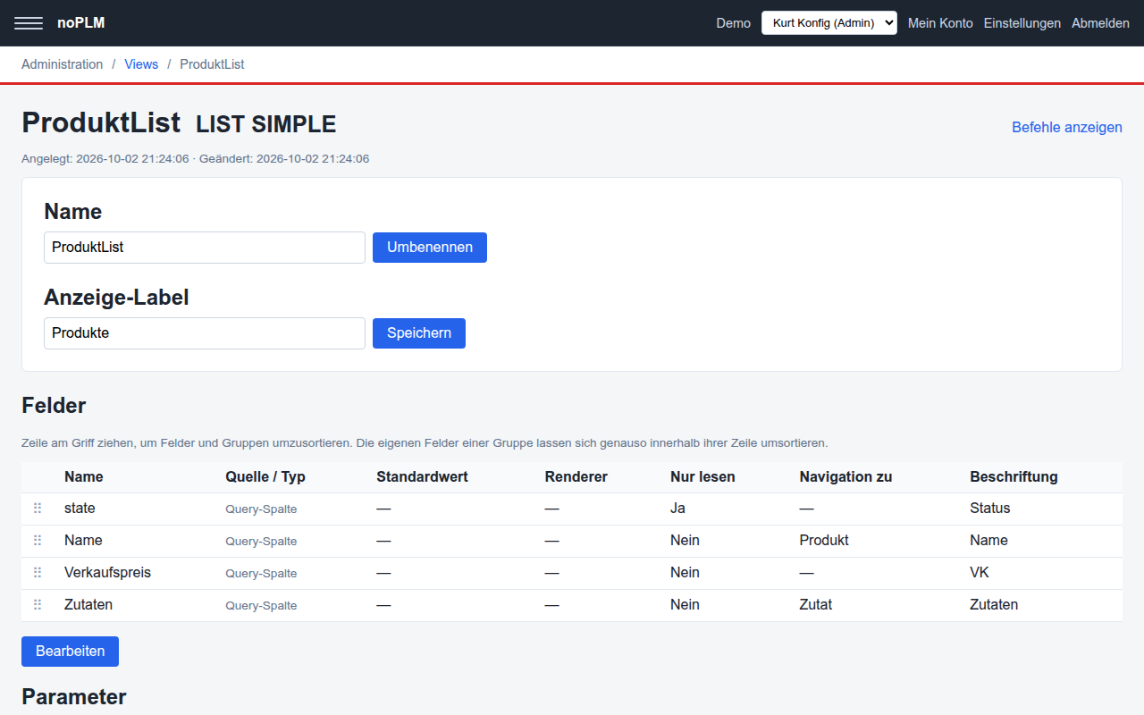
Task: Click Speichern next to Anzeige-Label
Action: coord(419,333)
